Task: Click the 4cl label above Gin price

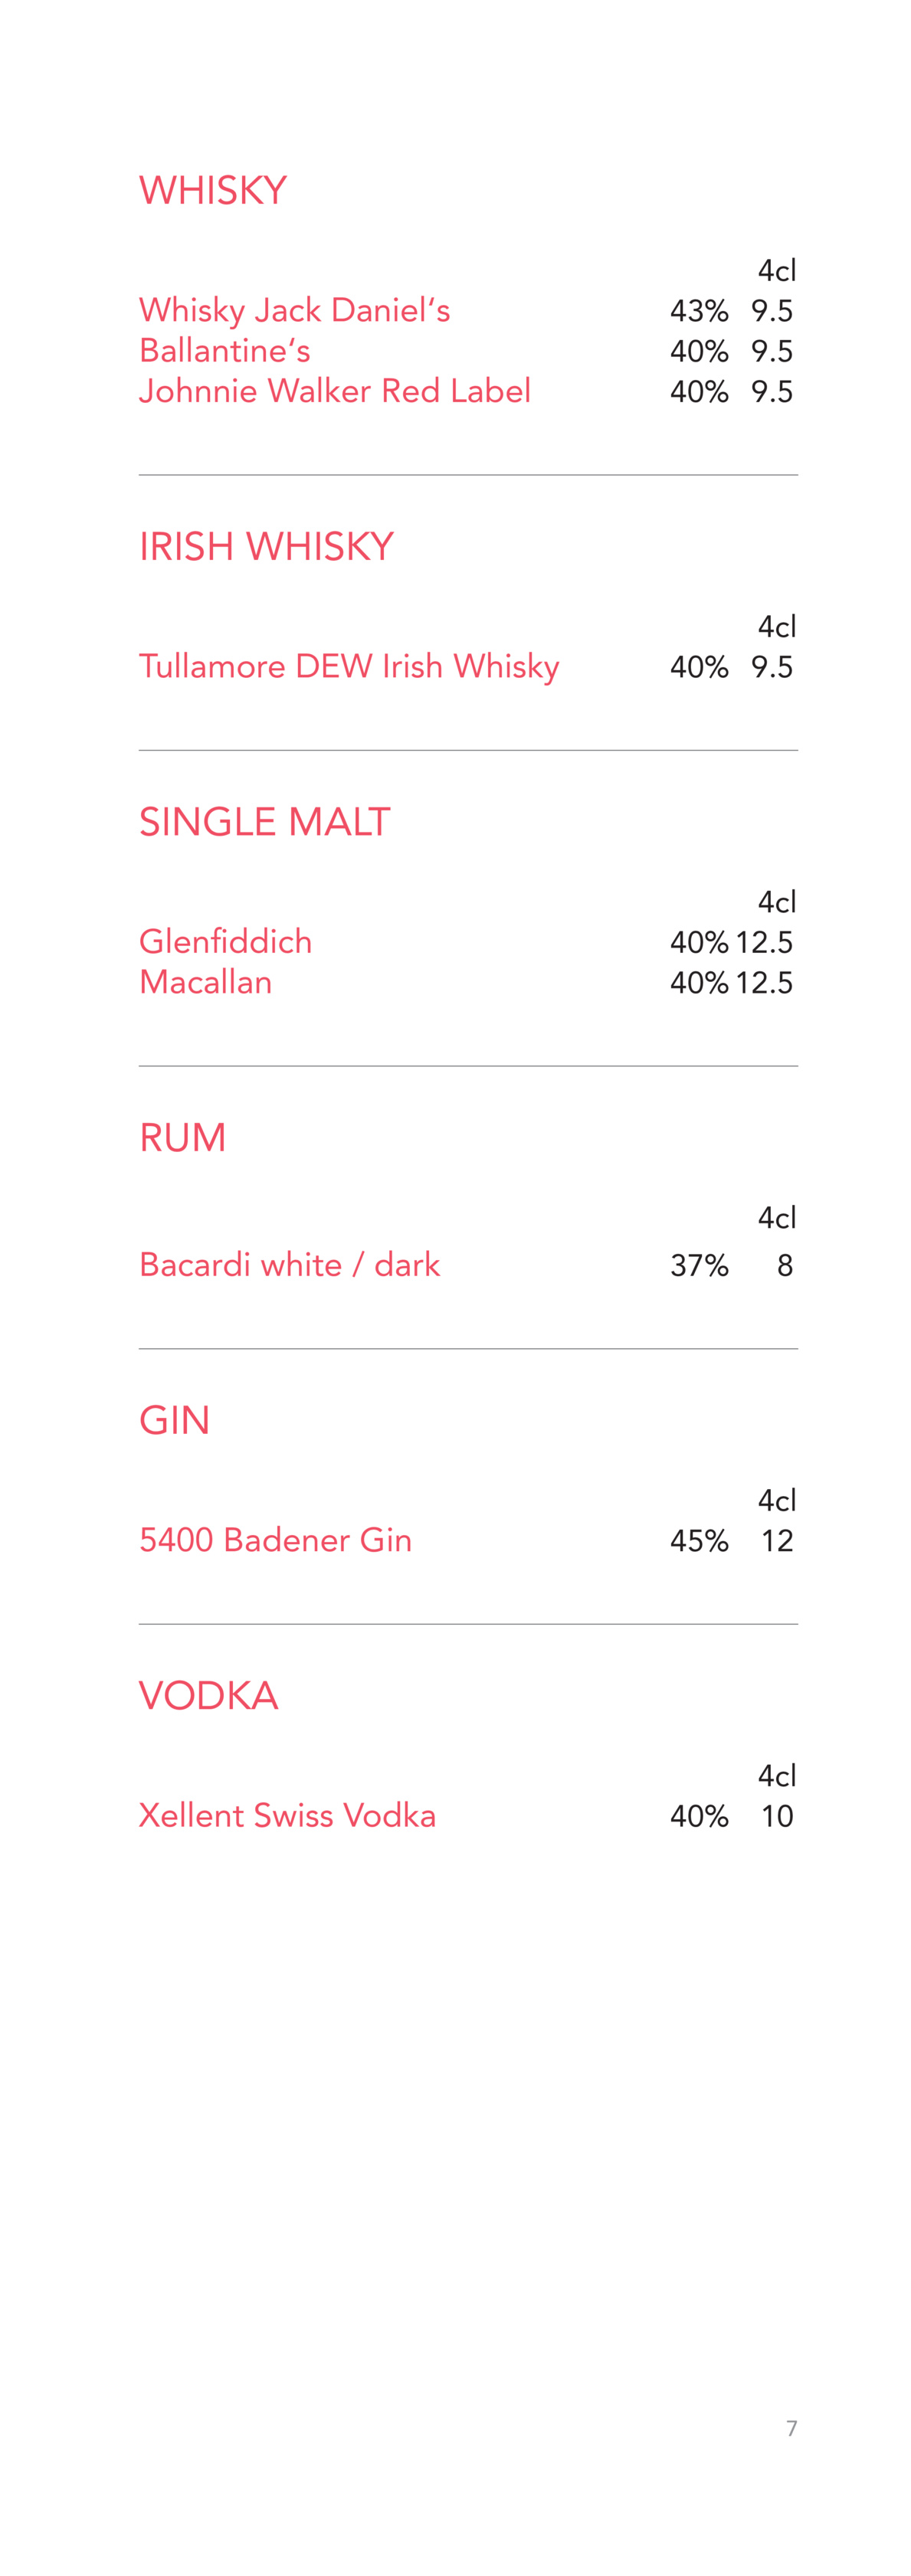Action: coord(776,1500)
